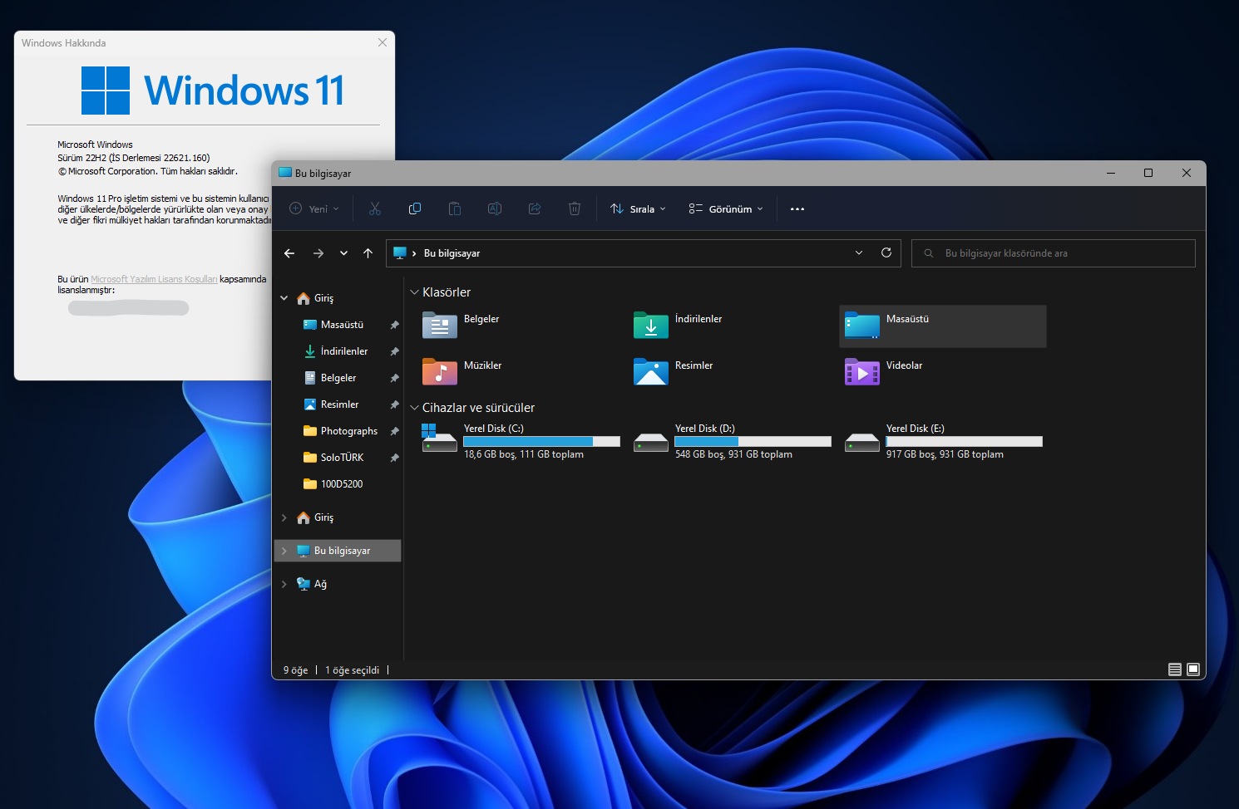
Task: Select the Yerel Disk (E:) drive icon
Action: (862, 443)
